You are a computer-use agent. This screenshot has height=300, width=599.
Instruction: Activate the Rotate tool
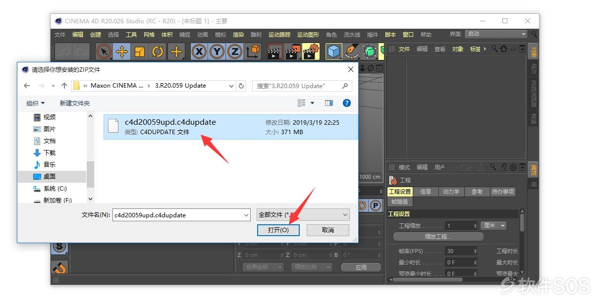158,51
